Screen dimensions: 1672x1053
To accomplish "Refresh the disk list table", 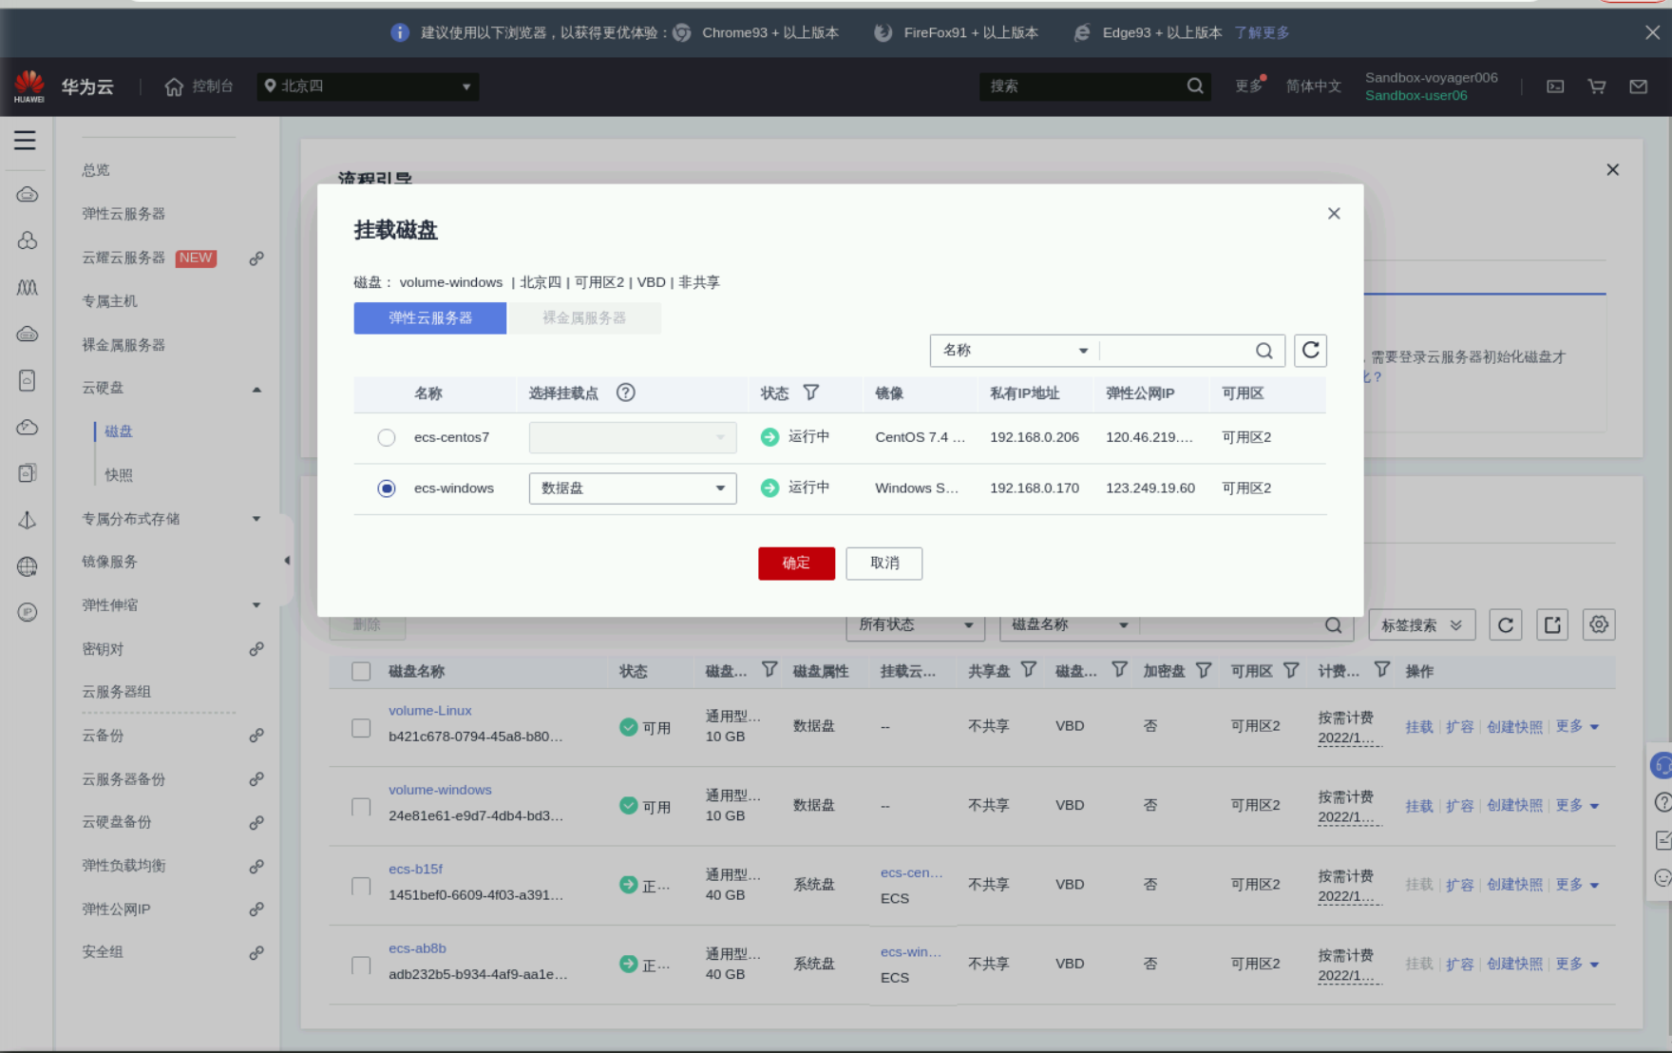I will [x=1506, y=624].
